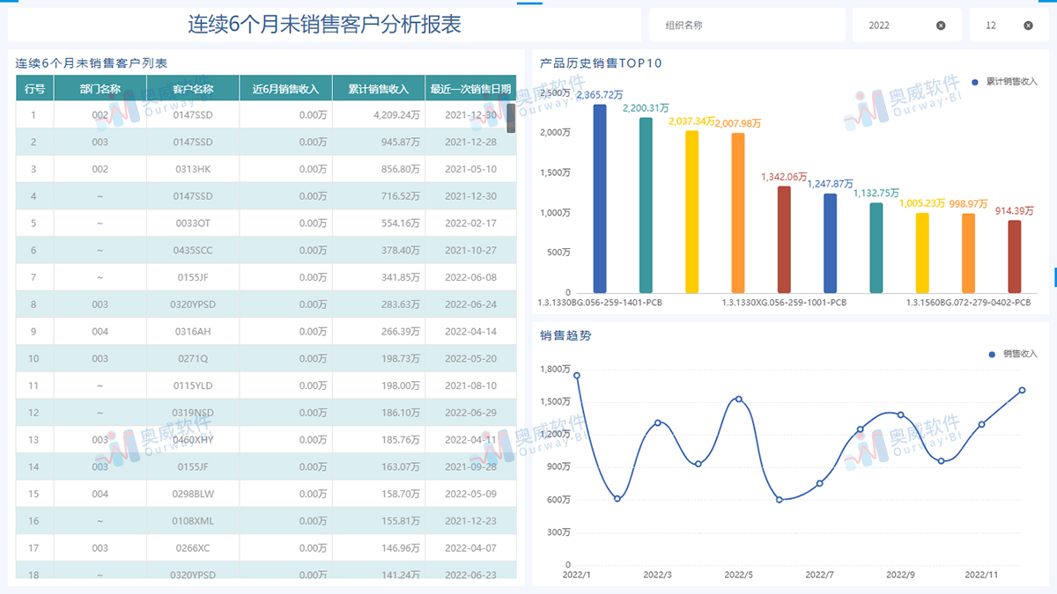The image size is (1057, 594).
Task: Toggle the 销售收入 trend series visibility
Action: [1022, 352]
